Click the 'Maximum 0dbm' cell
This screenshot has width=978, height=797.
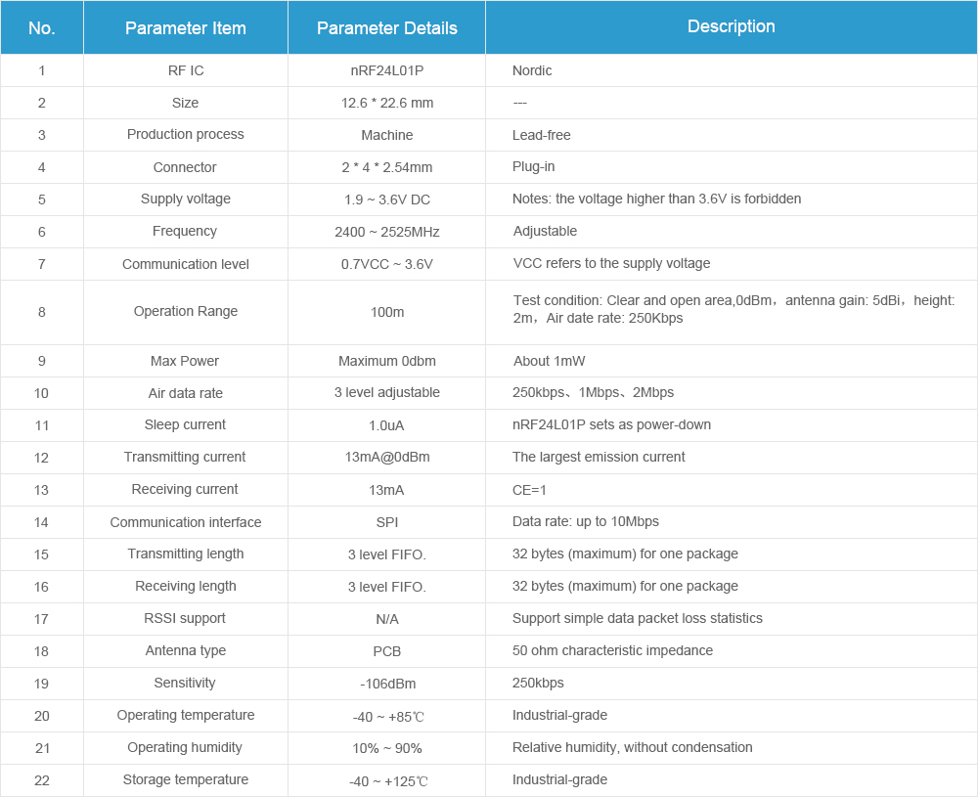point(386,361)
